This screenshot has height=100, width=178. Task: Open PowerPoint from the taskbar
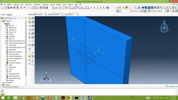(x=36, y=98)
